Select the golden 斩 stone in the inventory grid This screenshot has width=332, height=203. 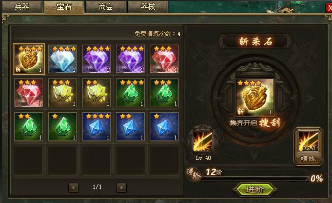[29, 59]
